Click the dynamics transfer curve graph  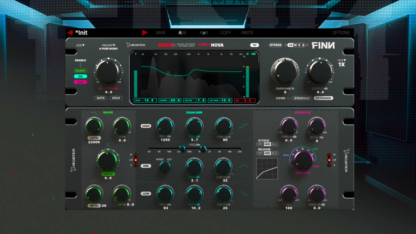pyautogui.click(x=267, y=169)
